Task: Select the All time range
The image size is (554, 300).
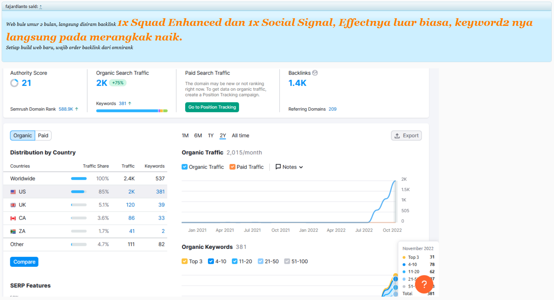Action: click(240, 135)
